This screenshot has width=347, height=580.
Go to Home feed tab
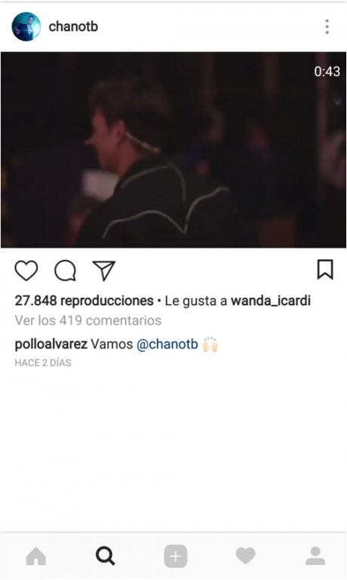36,556
